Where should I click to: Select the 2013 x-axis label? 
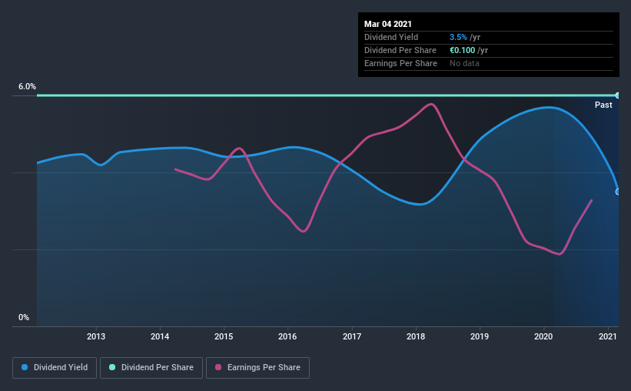pos(96,336)
